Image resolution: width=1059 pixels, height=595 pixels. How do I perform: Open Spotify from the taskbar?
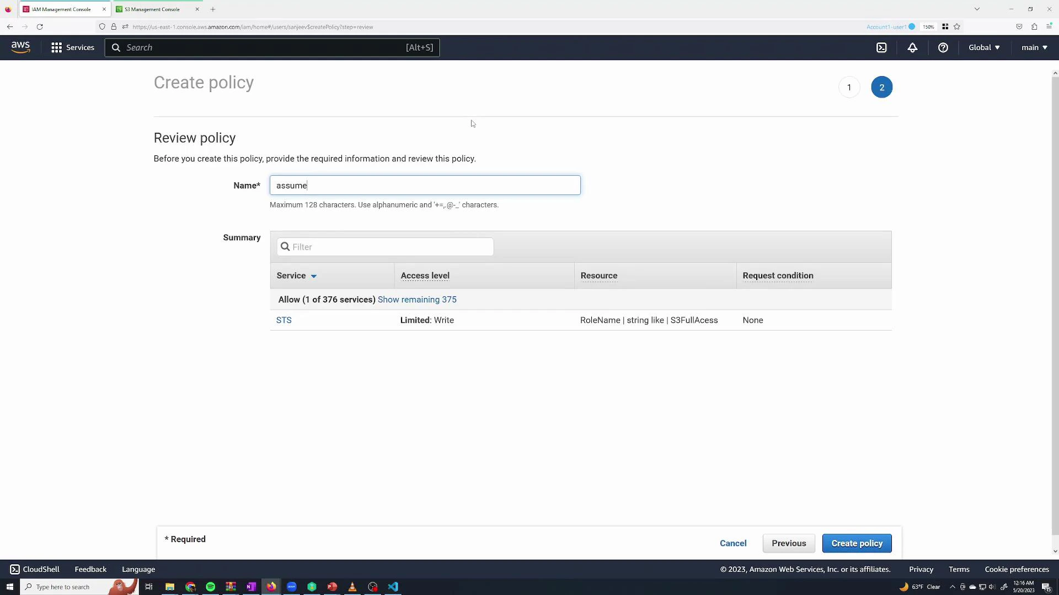click(x=210, y=587)
